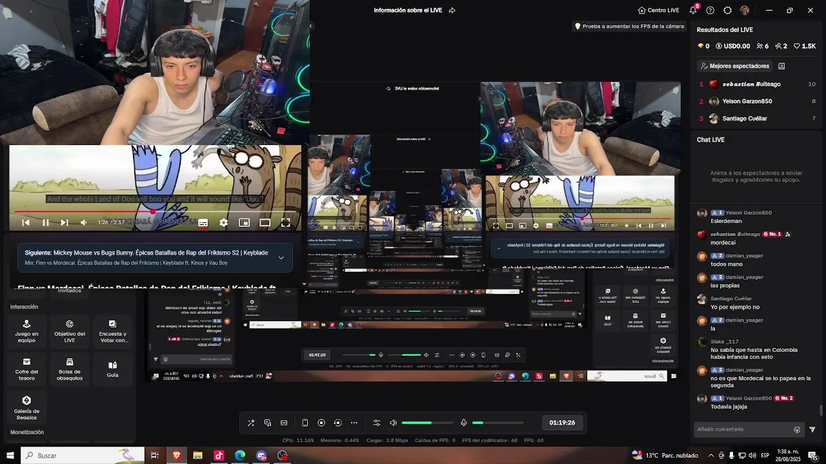Open the icon tab beside Mejores espectadores
Viewport: 826px width, 464px height.
781,66
